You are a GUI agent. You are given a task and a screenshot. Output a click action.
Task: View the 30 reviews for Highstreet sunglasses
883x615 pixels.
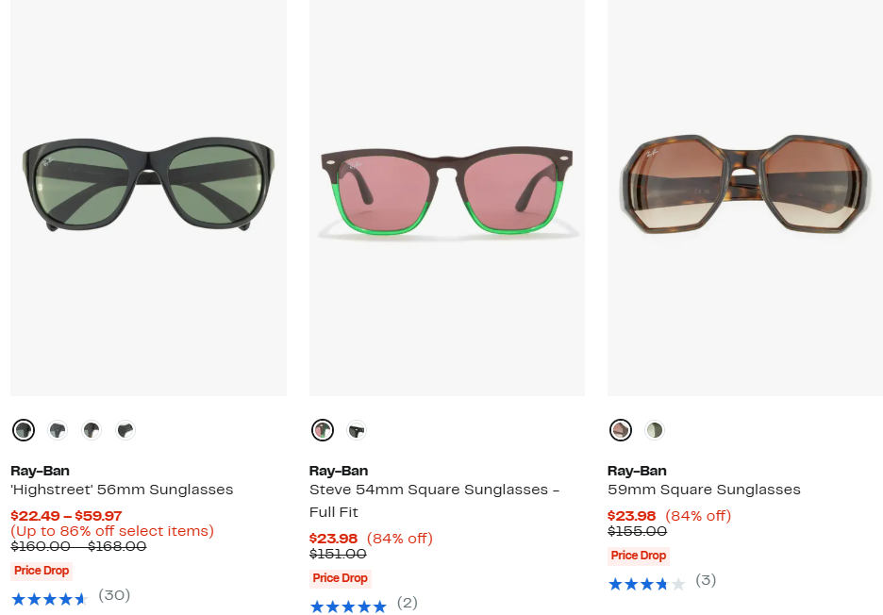(x=114, y=595)
